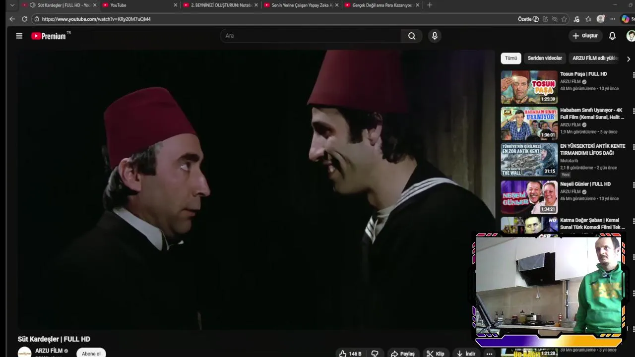Mute tab via speaker icon on Süt Kardeşler tab
The image size is (635, 357).
(x=32, y=5)
